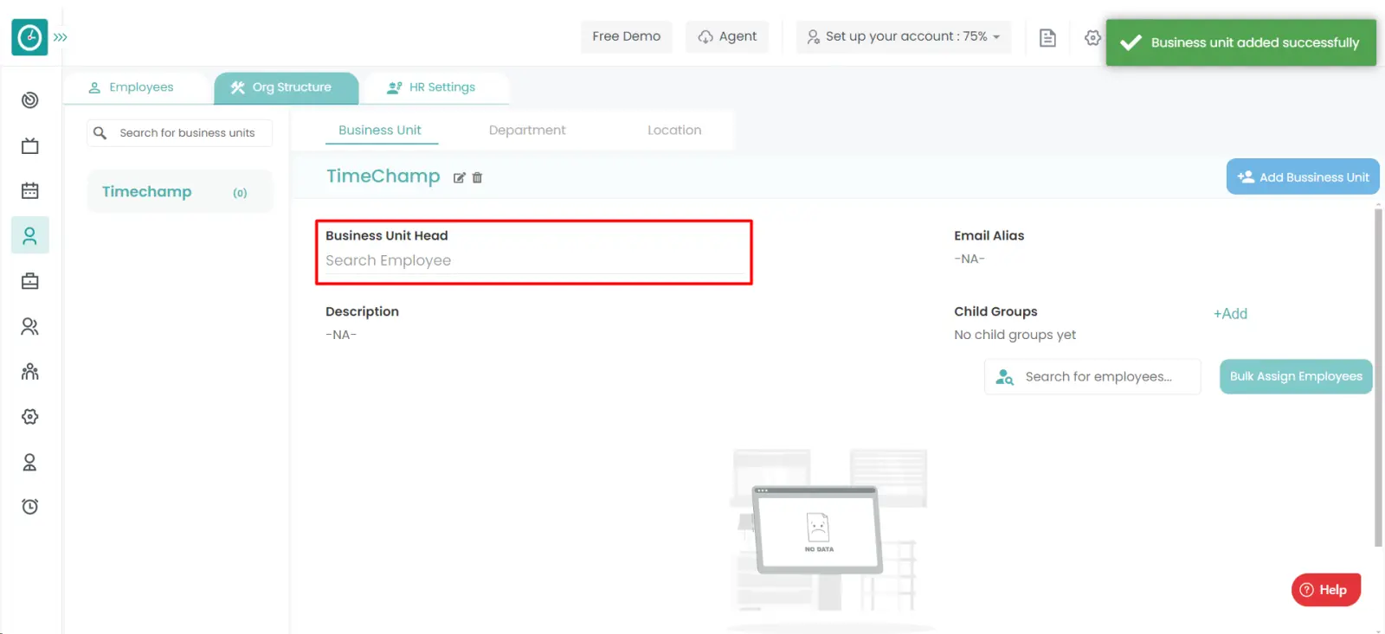The height and width of the screenshot is (634, 1385).
Task: Click the Free Demo button
Action: (x=626, y=36)
